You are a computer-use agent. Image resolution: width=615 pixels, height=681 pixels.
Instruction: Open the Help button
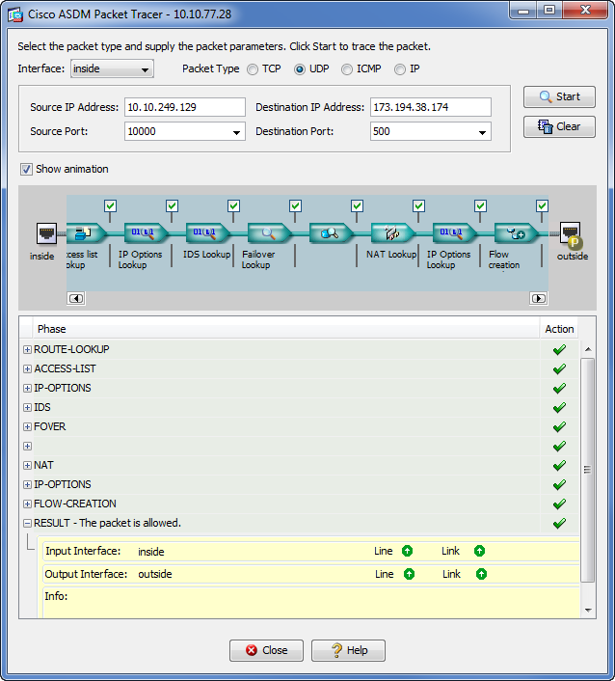[x=348, y=650]
